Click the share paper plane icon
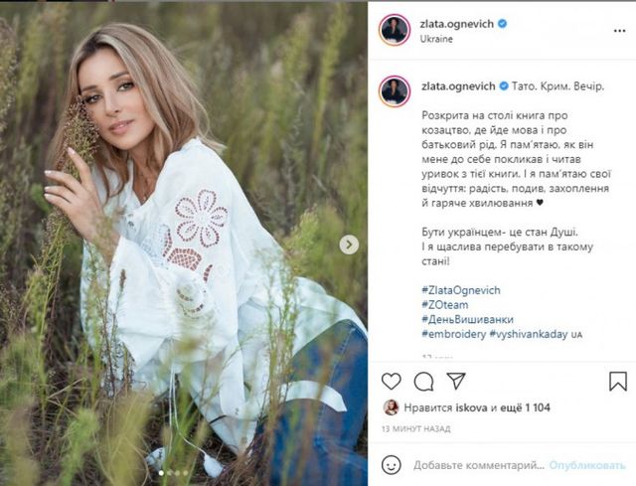Screen dimensions: 636x486 [x=455, y=381]
